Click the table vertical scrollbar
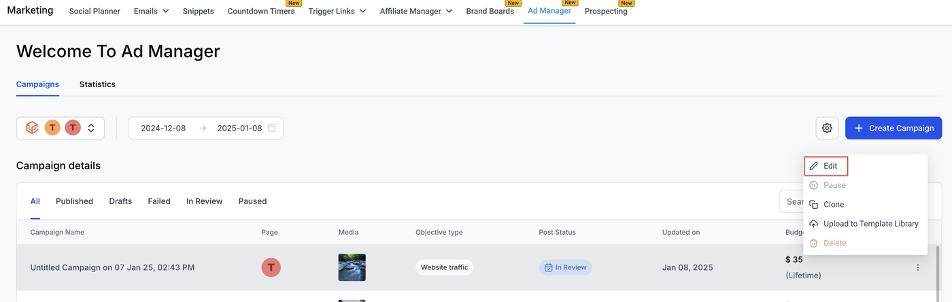The width and height of the screenshot is (952, 302). click(x=939, y=273)
